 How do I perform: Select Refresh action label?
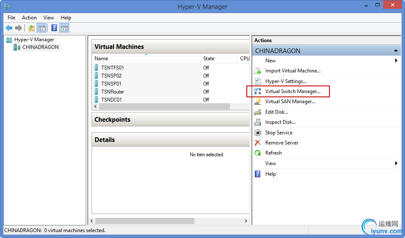click(x=273, y=153)
